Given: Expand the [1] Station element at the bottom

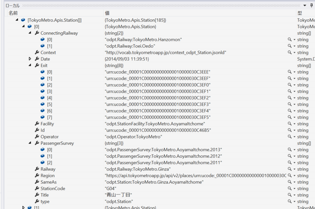Looking at the screenshot, I should (x=23, y=207).
